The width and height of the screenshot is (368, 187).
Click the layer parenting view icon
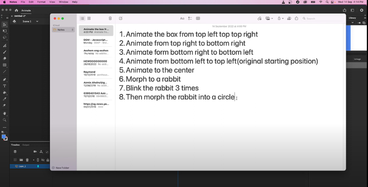click(41, 152)
